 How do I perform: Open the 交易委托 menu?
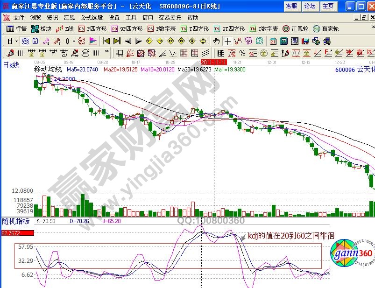[170, 18]
